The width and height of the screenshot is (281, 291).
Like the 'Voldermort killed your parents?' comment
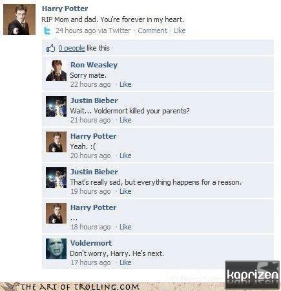[x=125, y=120]
